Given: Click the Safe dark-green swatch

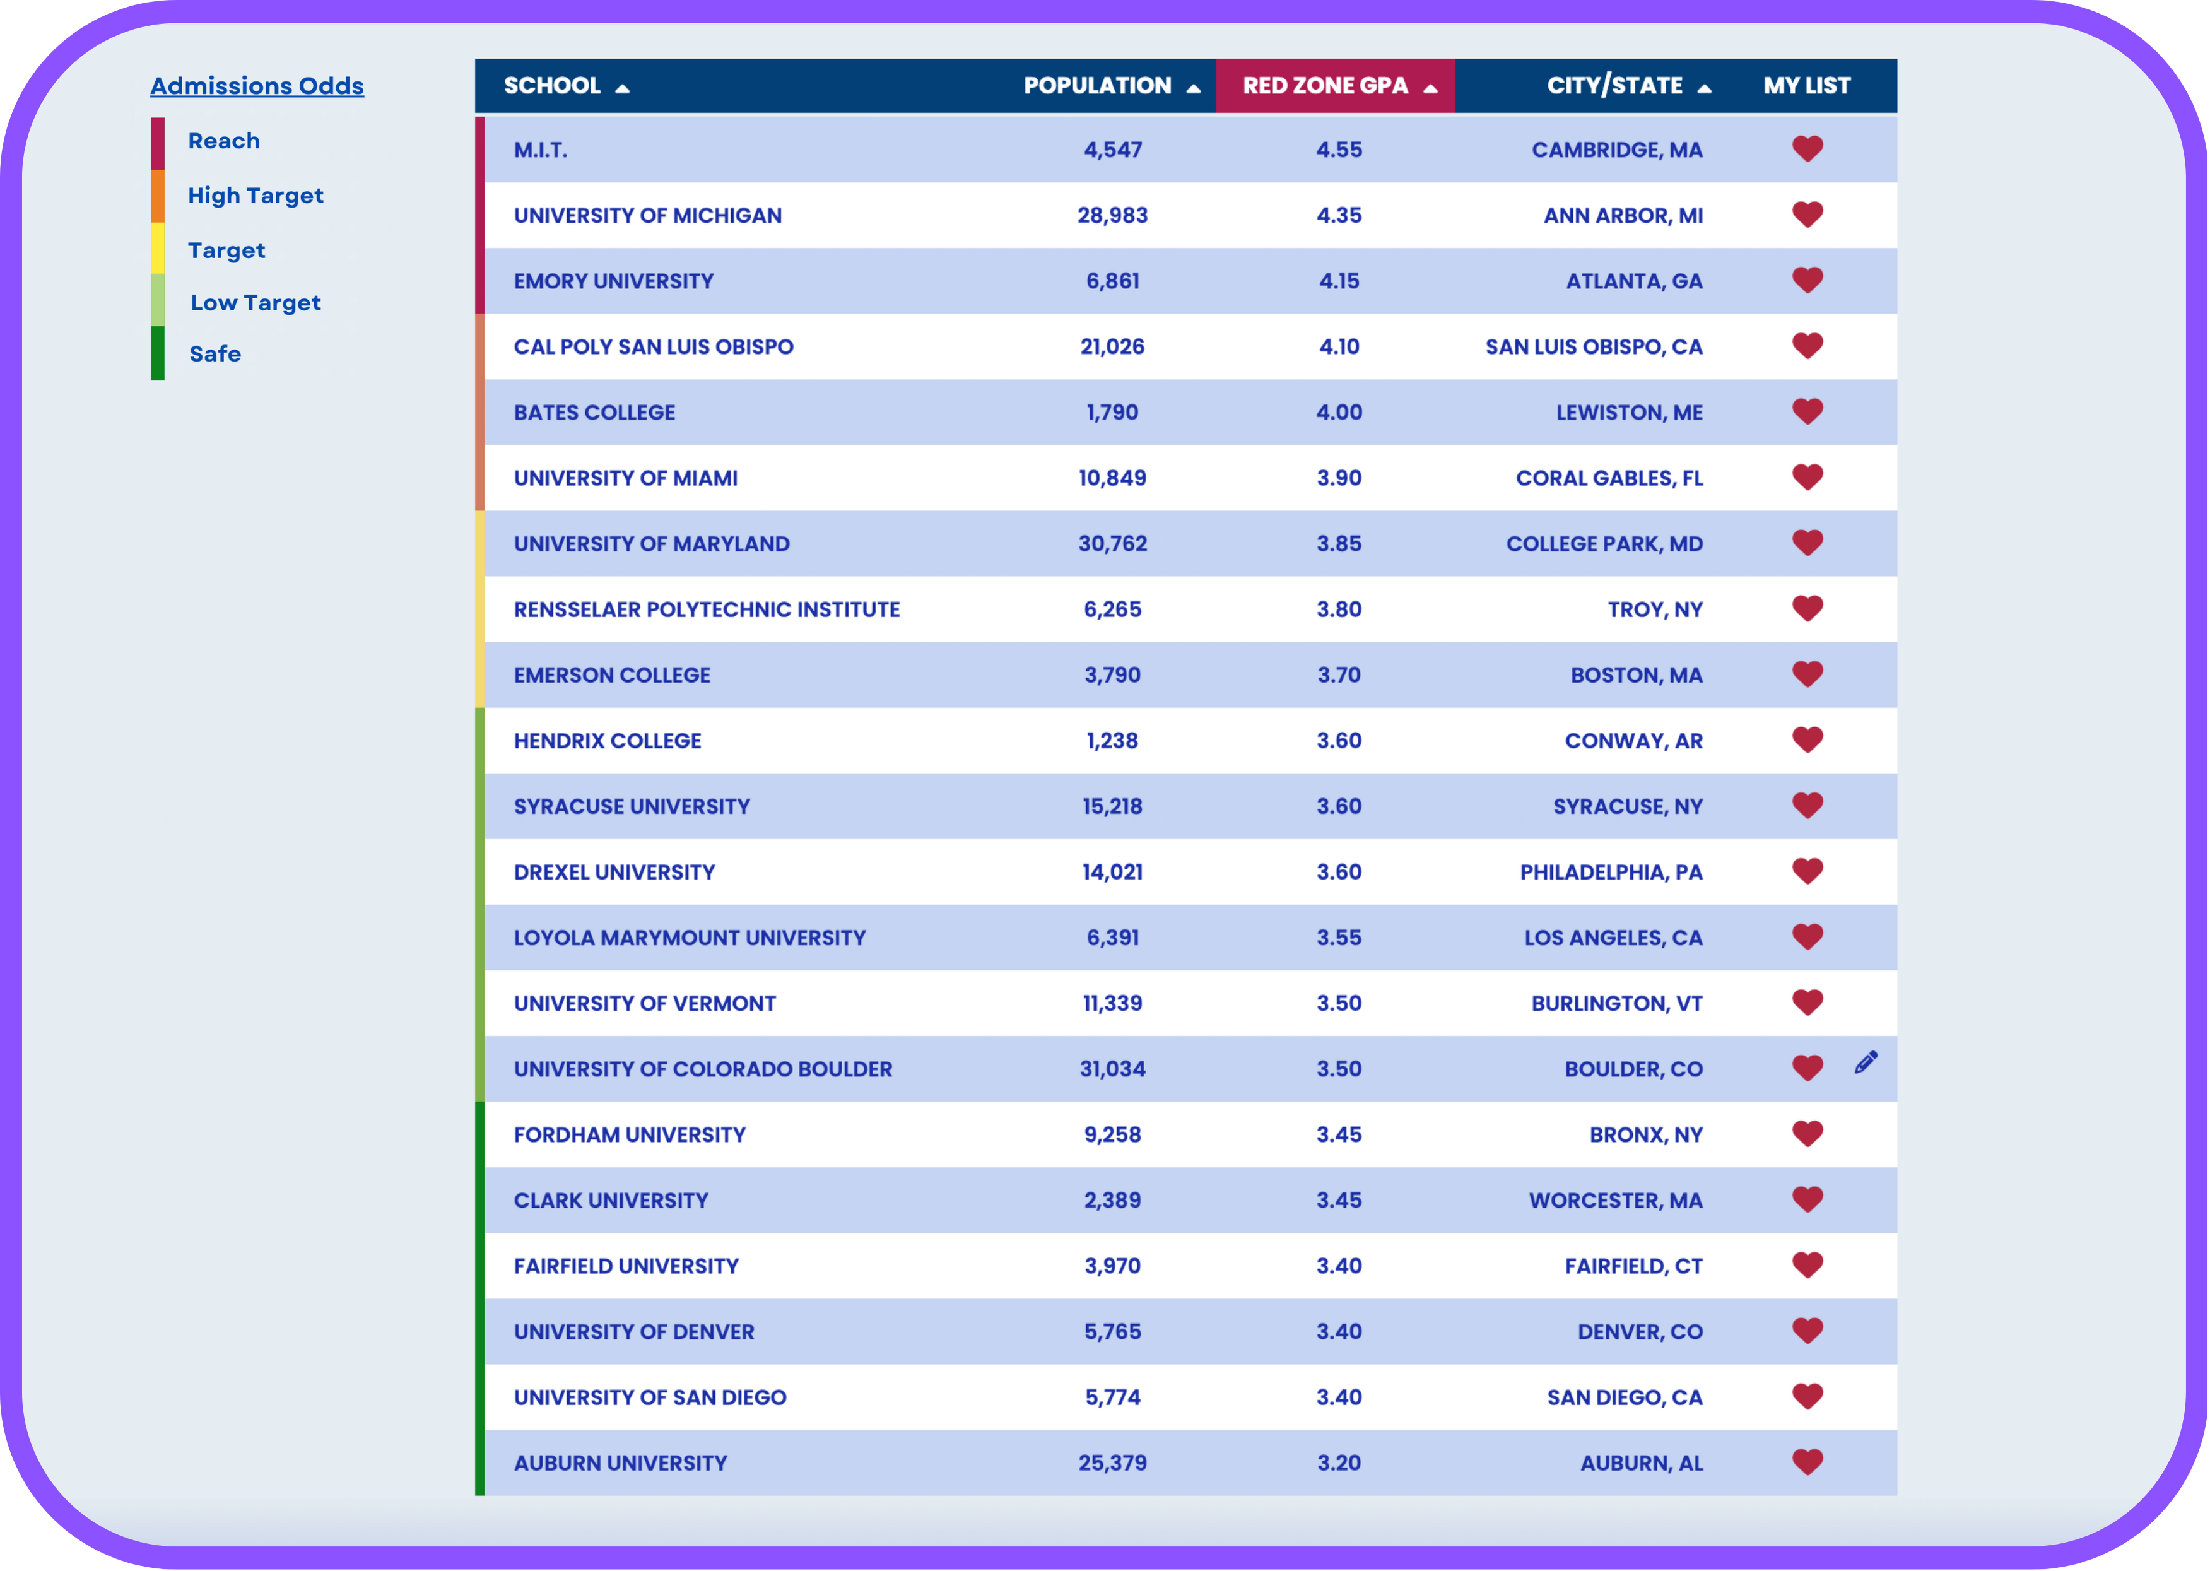Looking at the screenshot, I should coord(158,354).
